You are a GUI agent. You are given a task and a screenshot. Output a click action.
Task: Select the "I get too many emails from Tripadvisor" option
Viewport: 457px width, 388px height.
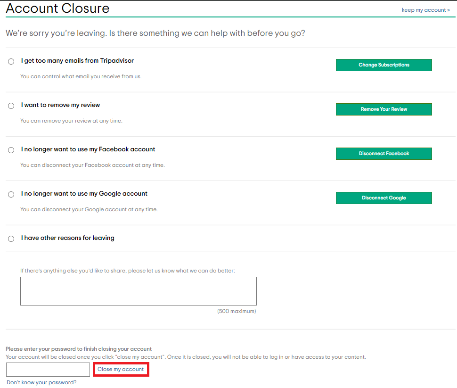pyautogui.click(x=11, y=61)
